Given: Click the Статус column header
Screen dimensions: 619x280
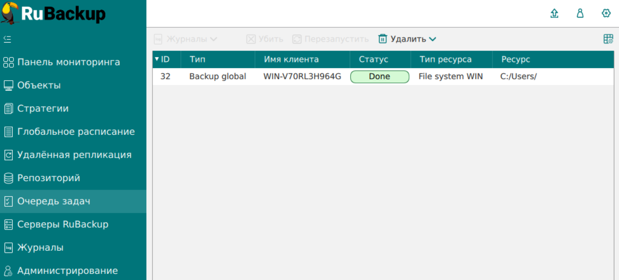Looking at the screenshot, I should click(x=373, y=59).
